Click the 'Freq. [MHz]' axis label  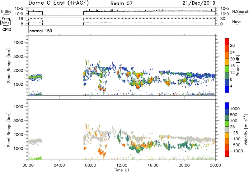click(x=6, y=21)
